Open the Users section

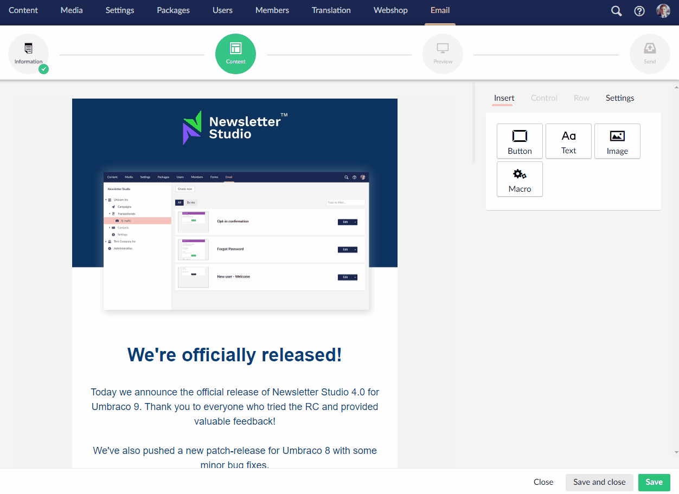[222, 10]
